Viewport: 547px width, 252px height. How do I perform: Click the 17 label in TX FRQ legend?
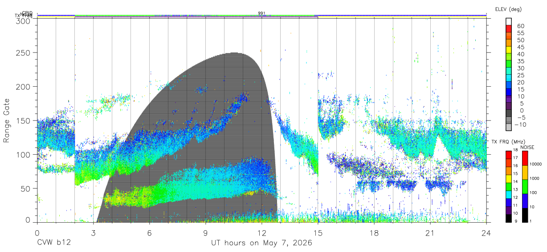click(515, 158)
